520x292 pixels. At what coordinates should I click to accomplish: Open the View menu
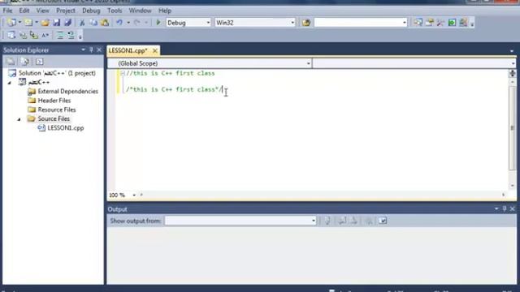point(43,11)
